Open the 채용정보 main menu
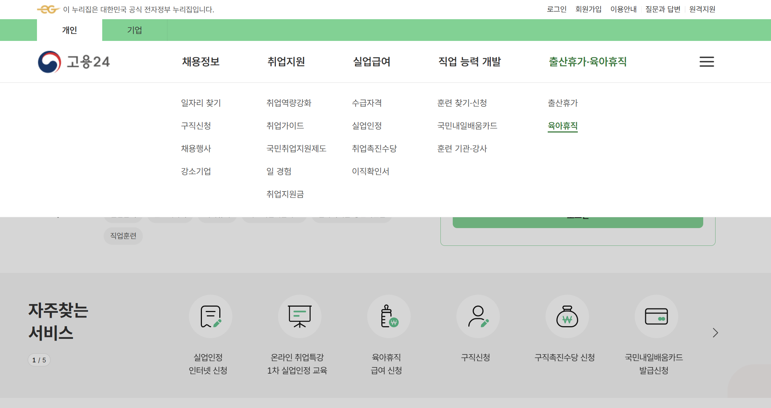Image resolution: width=771 pixels, height=408 pixels. click(x=201, y=62)
